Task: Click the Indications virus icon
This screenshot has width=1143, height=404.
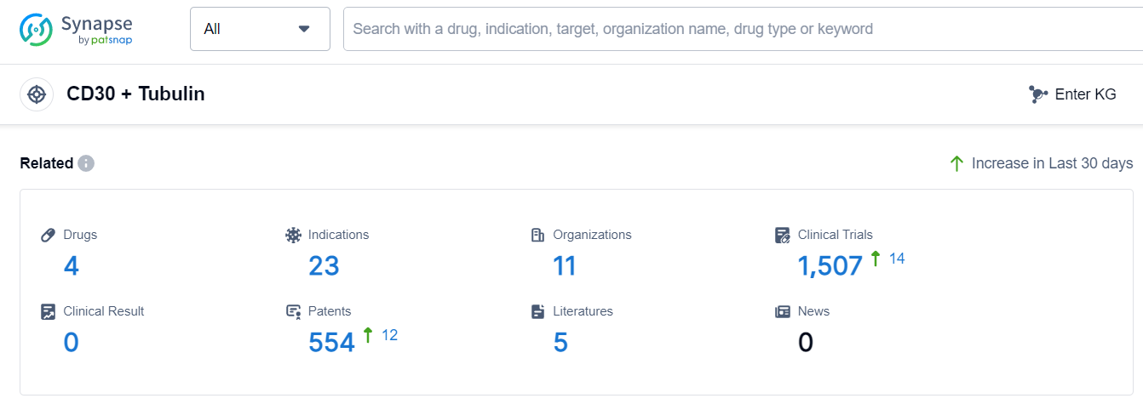Action: (293, 235)
